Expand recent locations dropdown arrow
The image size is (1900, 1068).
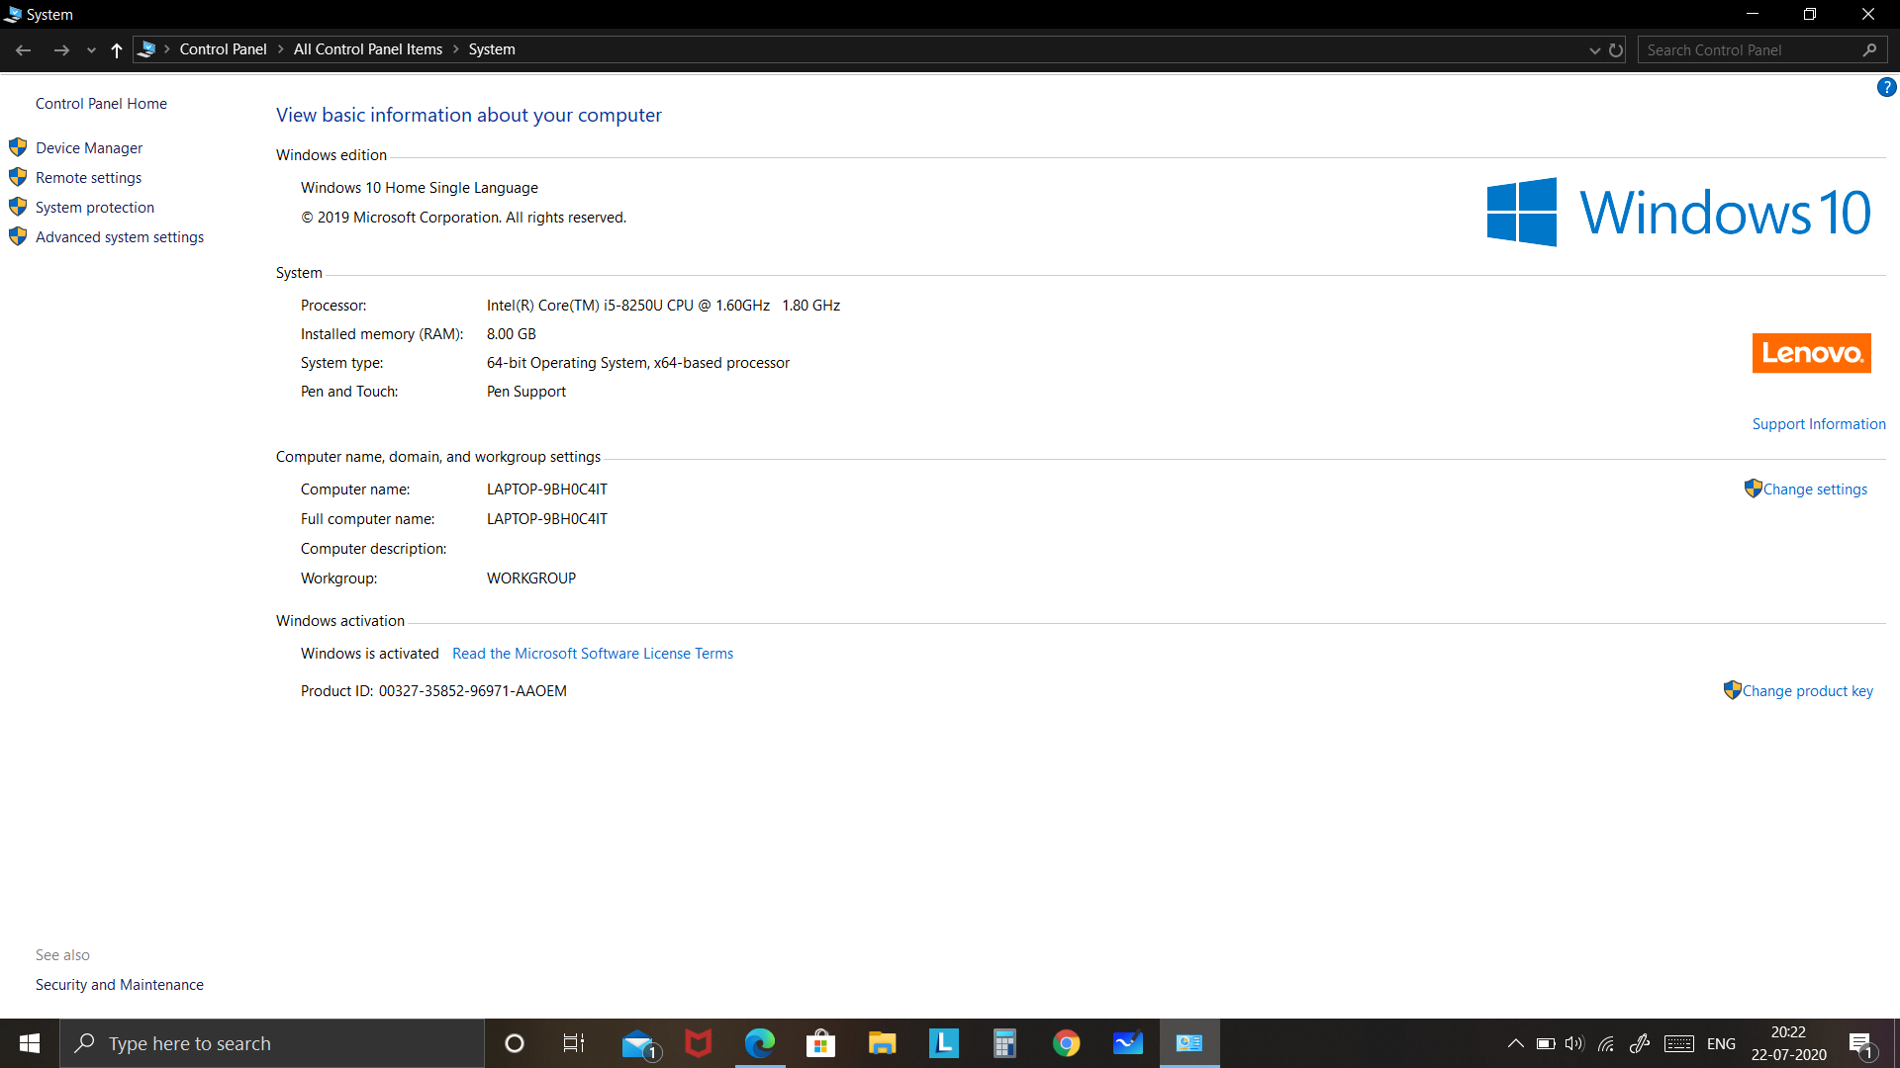91,50
